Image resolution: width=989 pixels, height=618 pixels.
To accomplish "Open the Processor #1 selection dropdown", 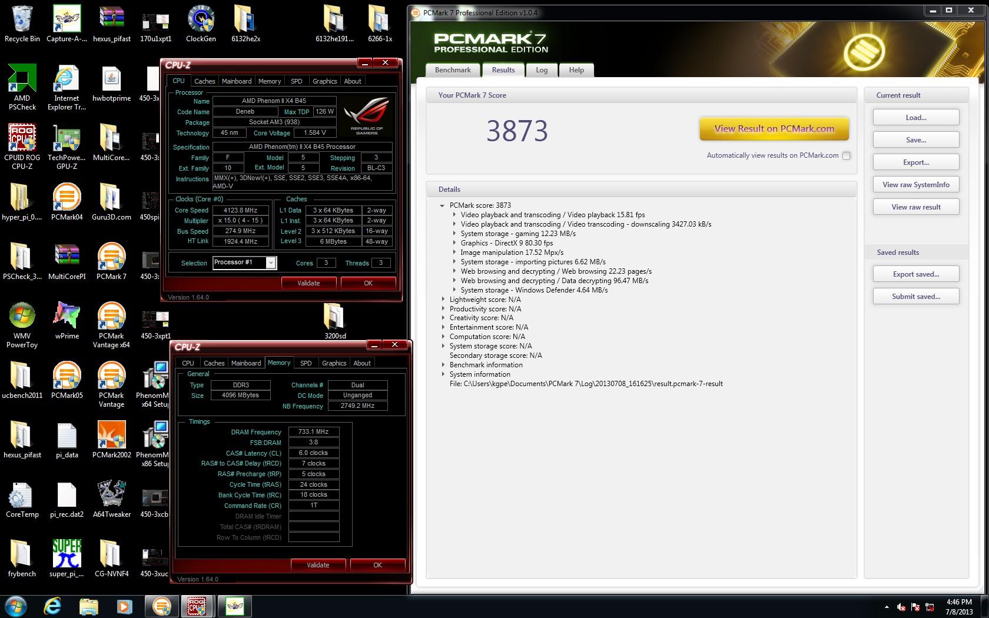I will [x=271, y=263].
